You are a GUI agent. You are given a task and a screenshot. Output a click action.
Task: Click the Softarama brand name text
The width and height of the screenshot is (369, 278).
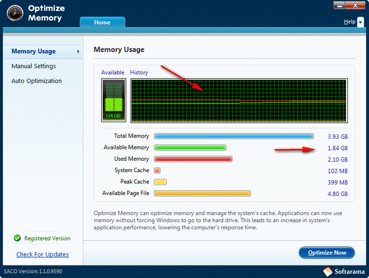pos(350,272)
